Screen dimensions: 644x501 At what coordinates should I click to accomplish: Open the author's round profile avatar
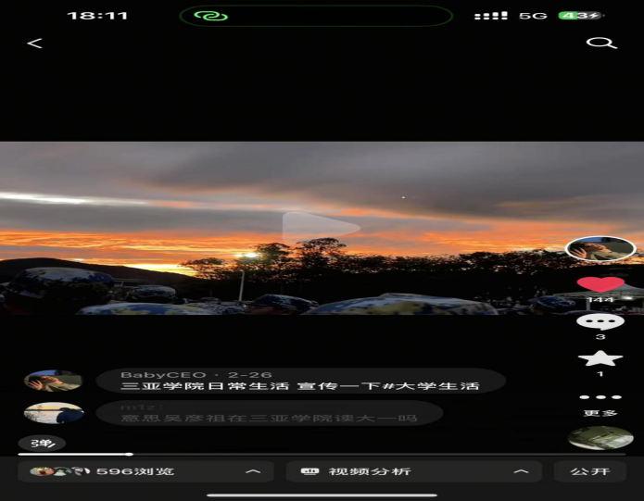600,249
